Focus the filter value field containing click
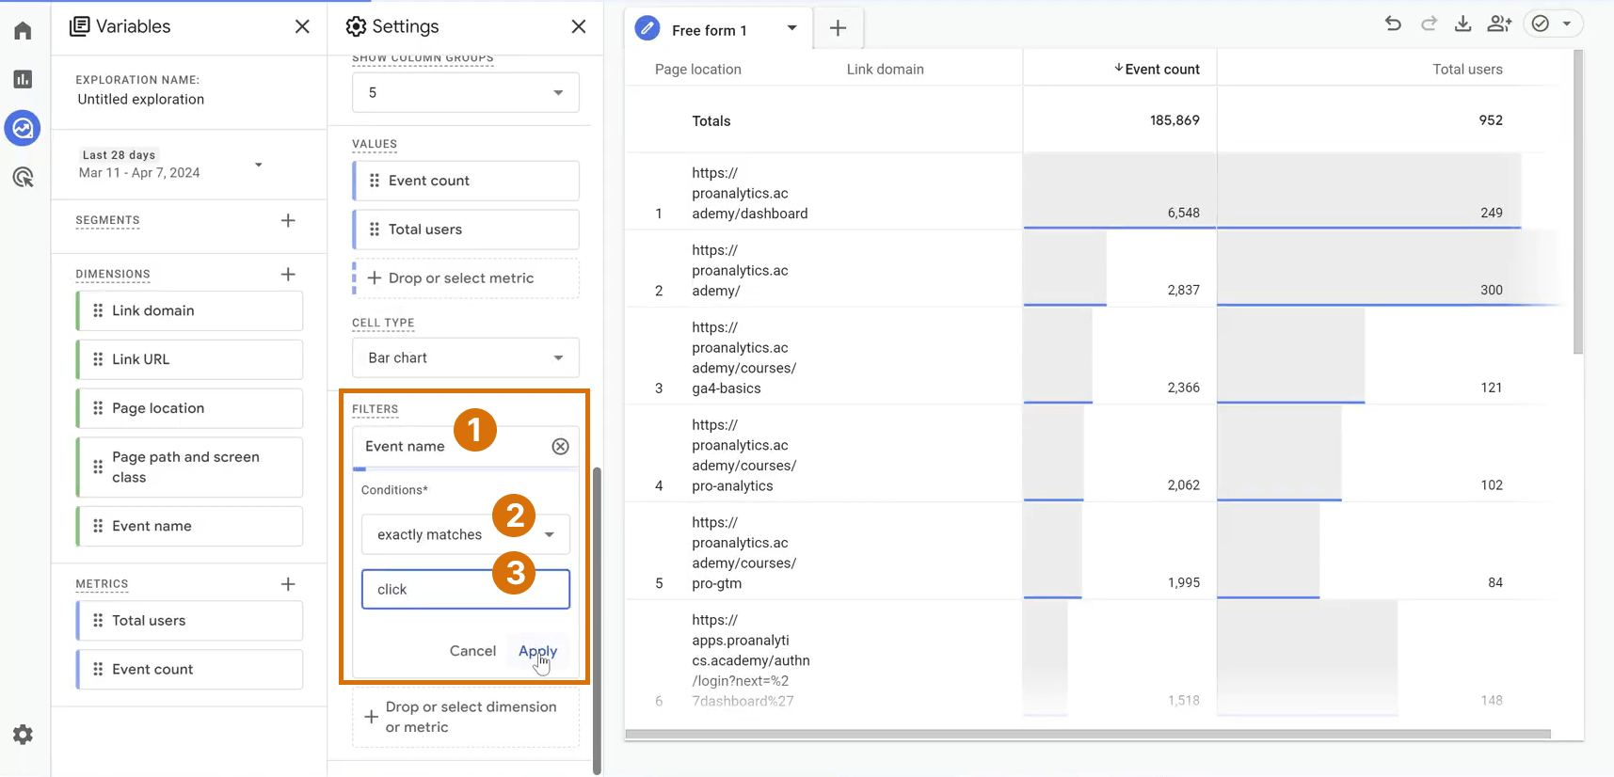 [466, 589]
